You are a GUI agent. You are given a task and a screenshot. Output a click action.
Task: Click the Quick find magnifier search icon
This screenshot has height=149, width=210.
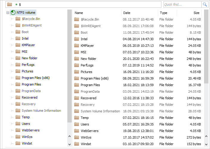pos(205,4)
